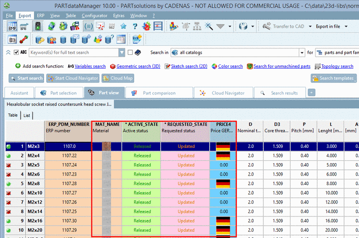
Task: Click the Start Cloud Navigator button
Action: (x=73, y=78)
